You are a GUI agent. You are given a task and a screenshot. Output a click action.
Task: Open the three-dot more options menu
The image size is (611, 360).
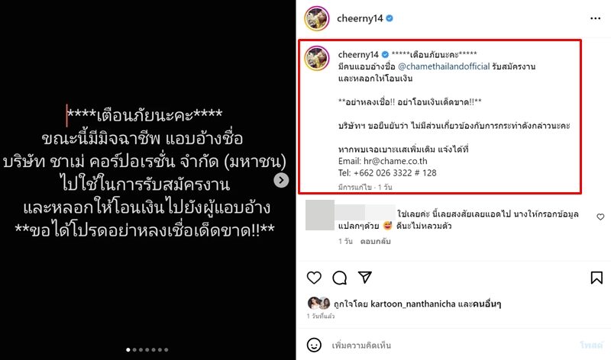coord(596,18)
